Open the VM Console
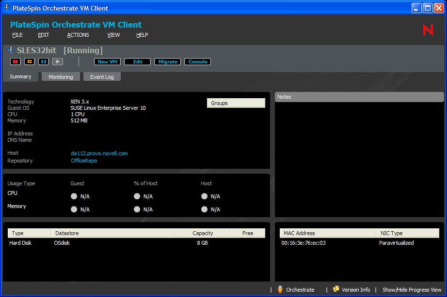The width and height of the screenshot is (447, 297). (x=198, y=62)
